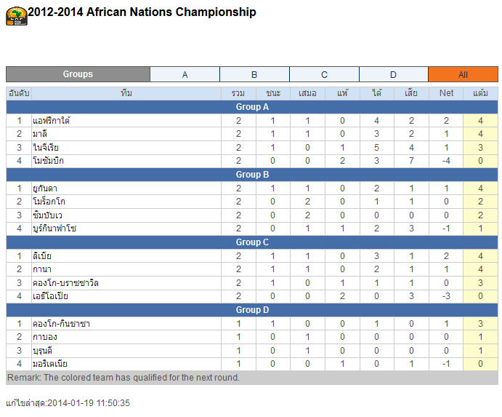Click the Group B section header bar

click(x=252, y=175)
